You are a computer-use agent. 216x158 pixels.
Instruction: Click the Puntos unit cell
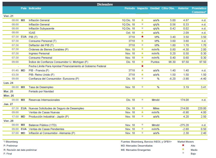(155, 62)
